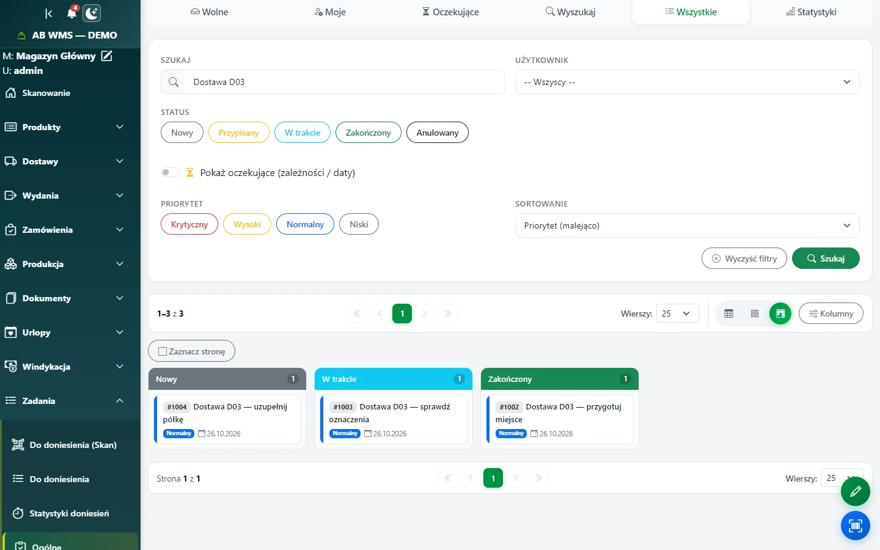Switch to the Oczekujące tab
The height and width of the screenshot is (550, 880).
450,12
